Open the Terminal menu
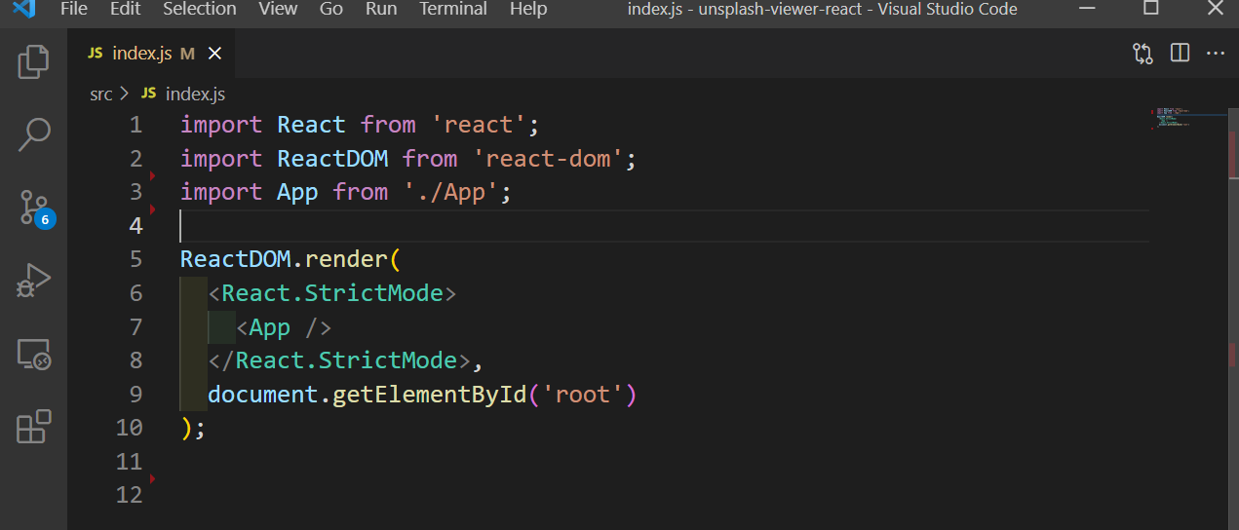Screen dimensions: 1239x530 coord(453,10)
